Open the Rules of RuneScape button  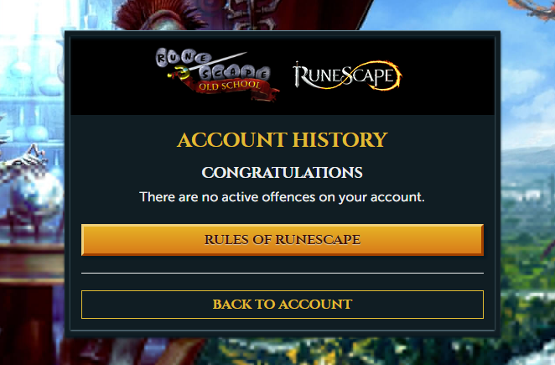(x=282, y=239)
